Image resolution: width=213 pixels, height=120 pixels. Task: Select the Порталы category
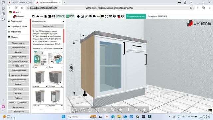coord(18,98)
